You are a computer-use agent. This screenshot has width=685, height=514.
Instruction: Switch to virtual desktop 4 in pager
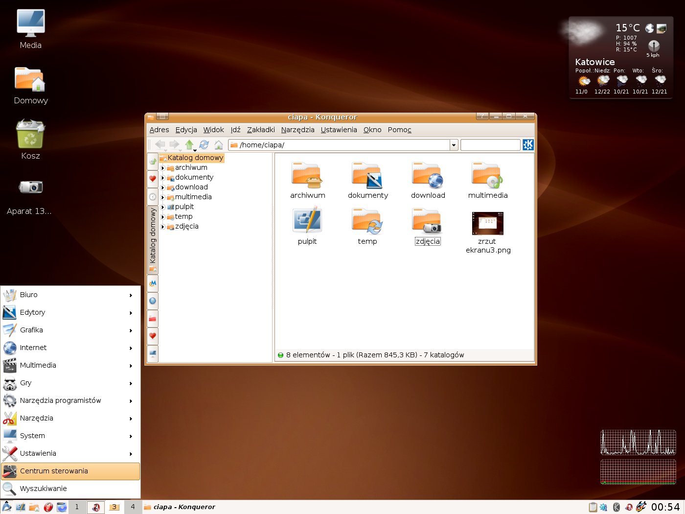coord(133,507)
